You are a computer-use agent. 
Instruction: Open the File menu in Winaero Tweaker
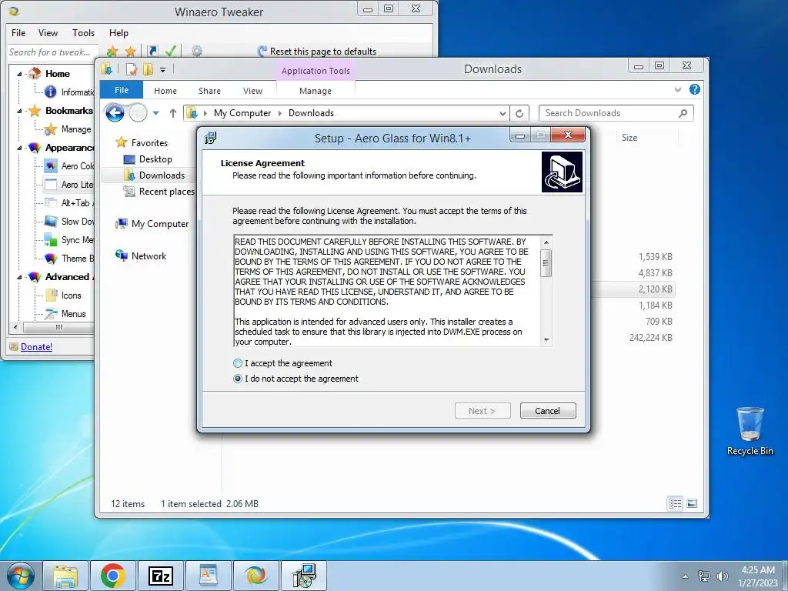click(18, 33)
